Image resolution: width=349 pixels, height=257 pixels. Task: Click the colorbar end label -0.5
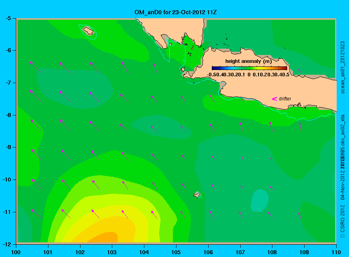pyautogui.click(x=211, y=75)
